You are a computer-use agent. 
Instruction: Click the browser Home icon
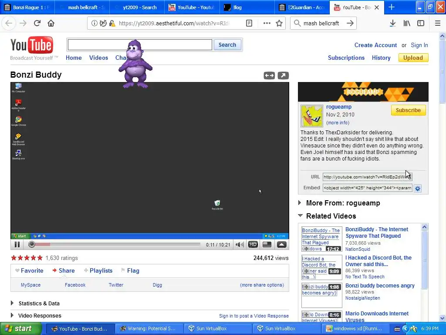[x=51, y=23]
